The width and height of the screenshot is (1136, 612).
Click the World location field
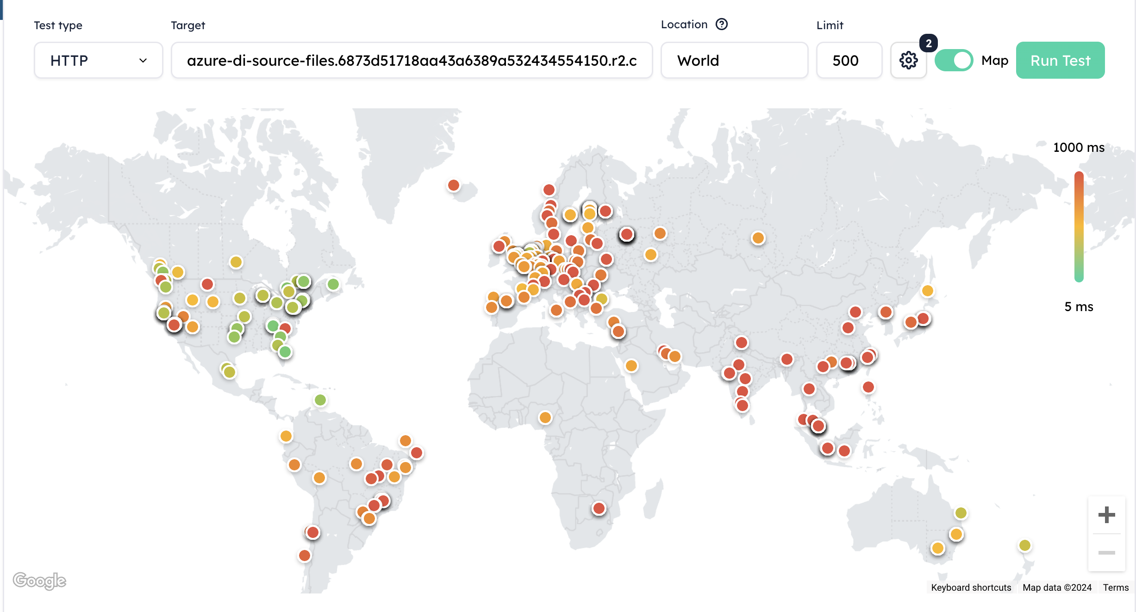pyautogui.click(x=734, y=60)
